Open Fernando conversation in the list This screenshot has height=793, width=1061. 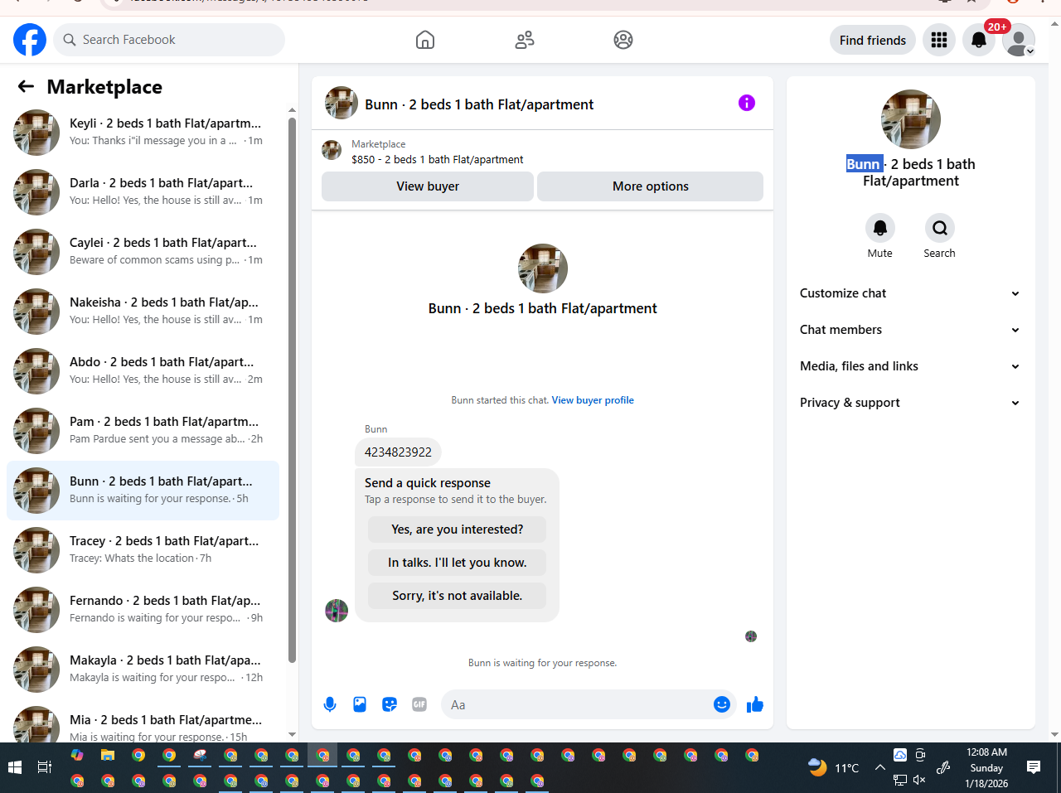[x=143, y=610]
